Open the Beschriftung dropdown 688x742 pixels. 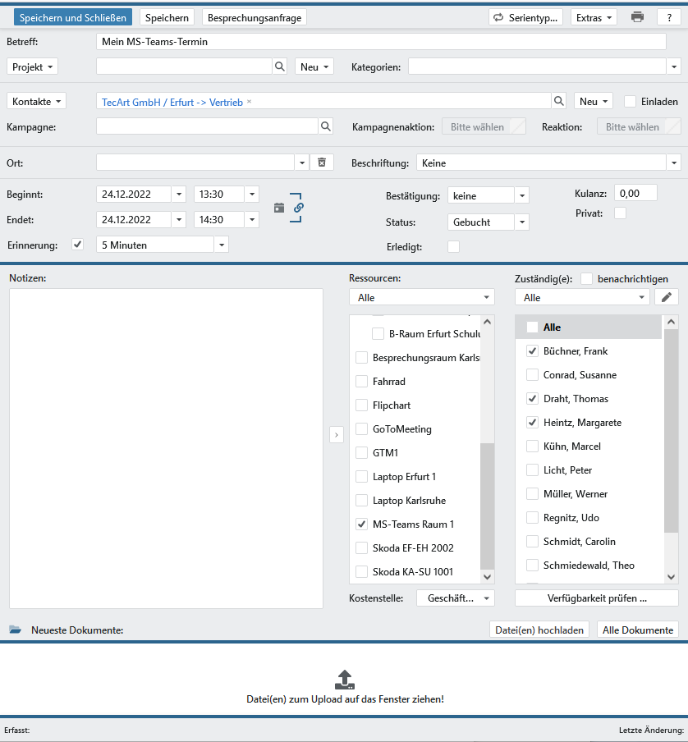[674, 163]
